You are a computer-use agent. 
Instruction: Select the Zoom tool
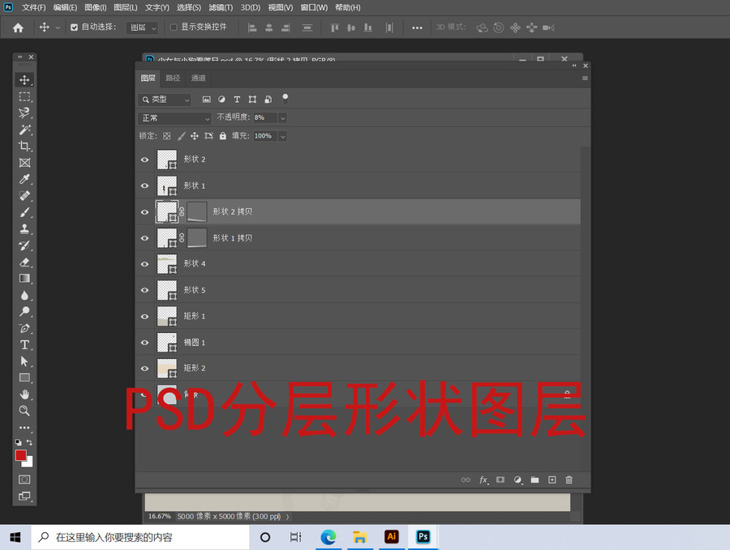24,411
